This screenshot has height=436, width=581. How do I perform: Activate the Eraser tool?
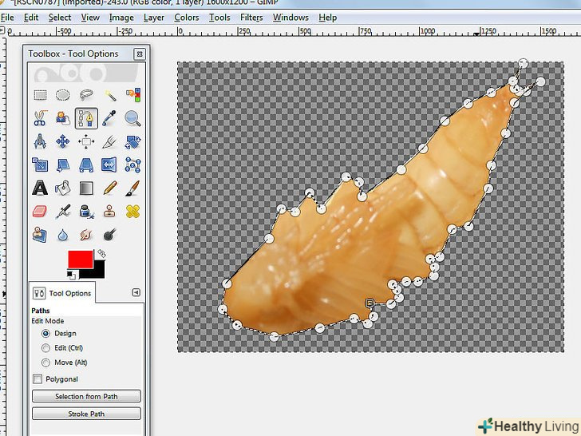(40, 212)
